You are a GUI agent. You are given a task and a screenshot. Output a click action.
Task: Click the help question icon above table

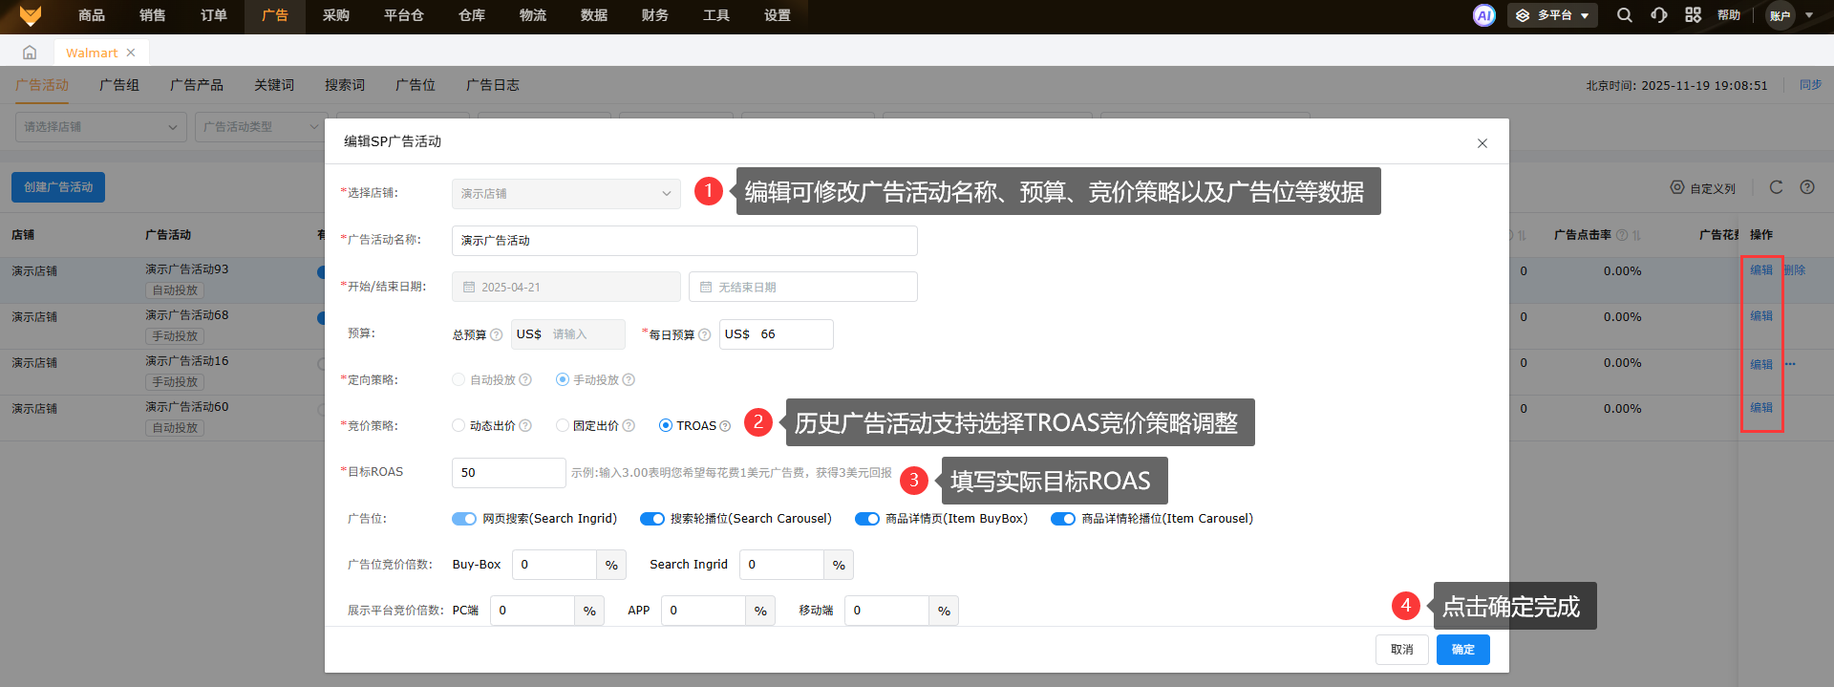tap(1807, 187)
